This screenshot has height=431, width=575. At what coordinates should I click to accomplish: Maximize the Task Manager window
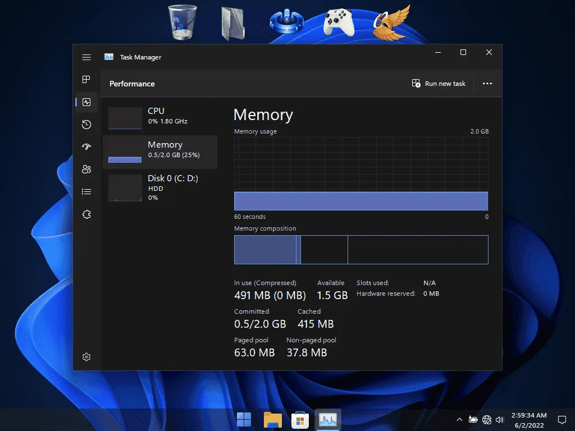pyautogui.click(x=463, y=52)
